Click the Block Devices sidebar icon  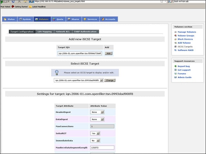175,39
